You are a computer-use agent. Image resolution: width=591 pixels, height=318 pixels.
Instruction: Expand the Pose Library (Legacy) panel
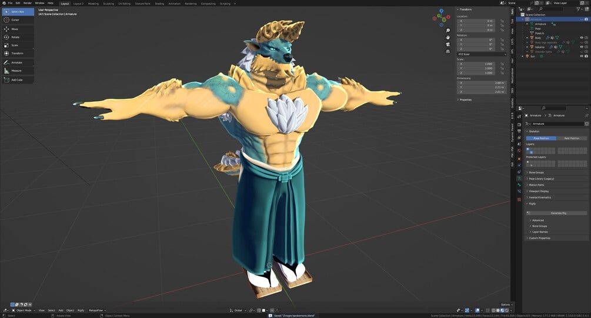[541, 179]
